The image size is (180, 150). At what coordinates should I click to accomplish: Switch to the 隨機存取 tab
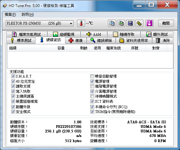click(124, 34)
